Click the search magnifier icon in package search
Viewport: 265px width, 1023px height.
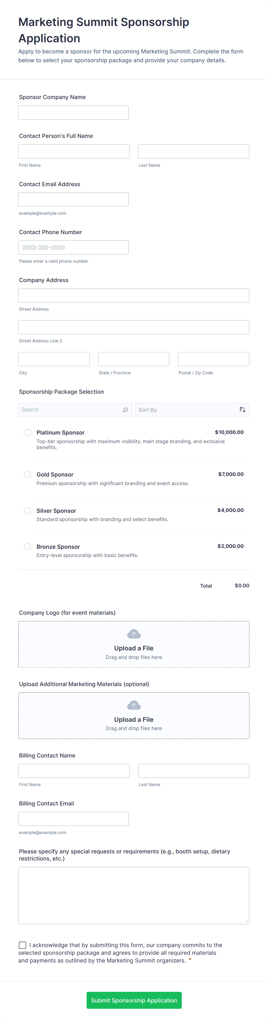pyautogui.click(x=125, y=410)
